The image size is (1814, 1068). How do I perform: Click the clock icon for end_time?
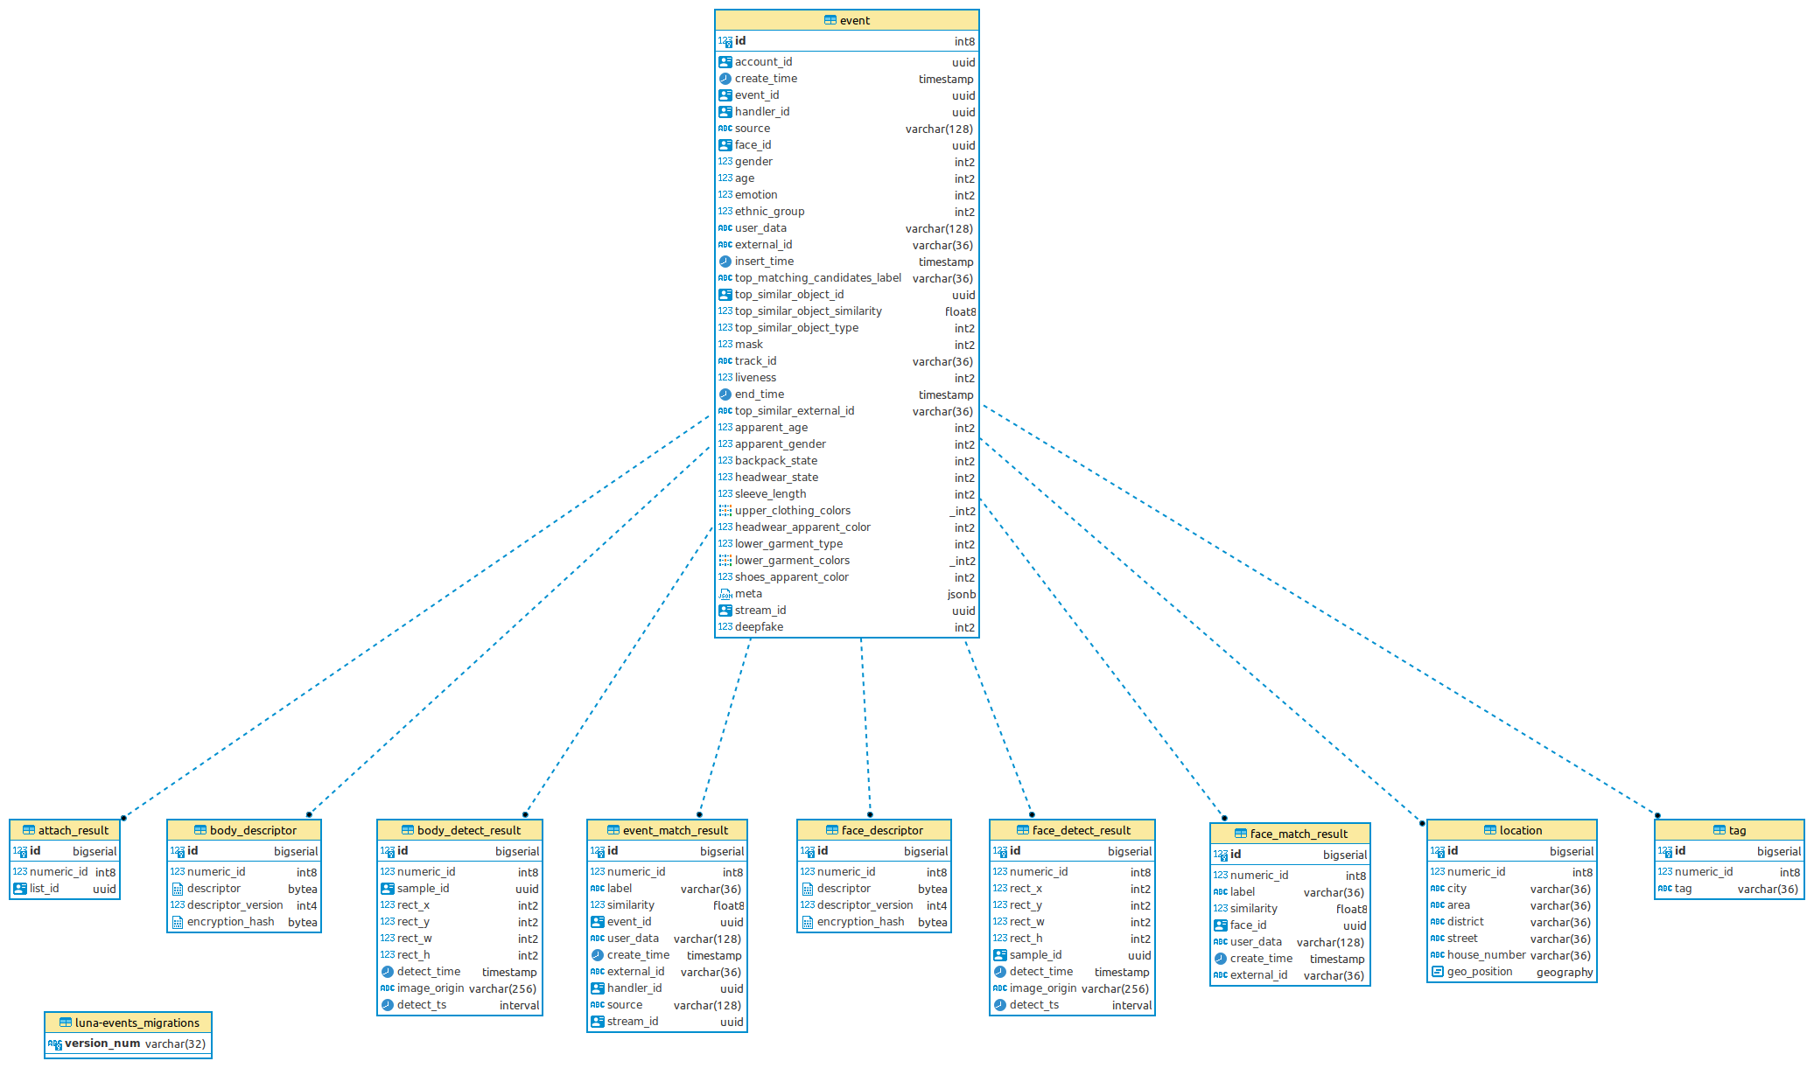point(725,394)
